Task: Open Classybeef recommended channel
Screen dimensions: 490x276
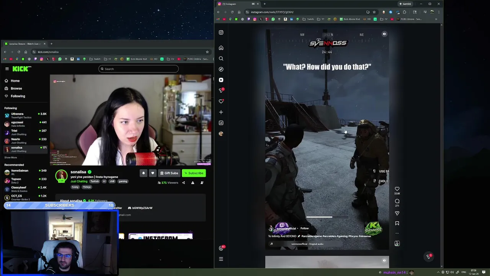Action: [25, 189]
